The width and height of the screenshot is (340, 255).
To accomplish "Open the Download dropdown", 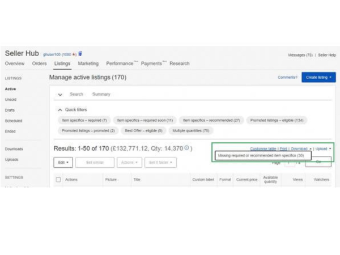I will [301, 148].
